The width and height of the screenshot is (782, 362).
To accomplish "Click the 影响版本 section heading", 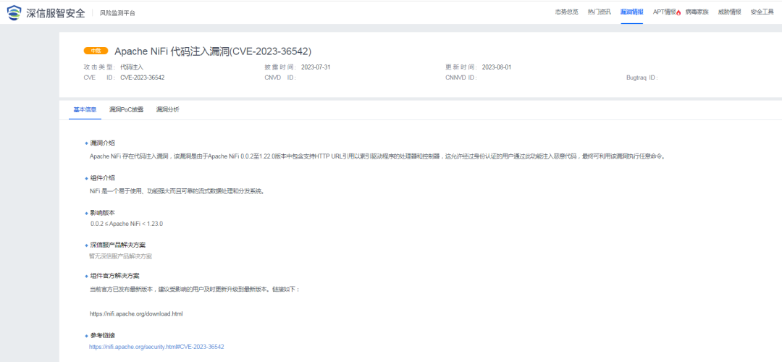I will 102,212.
